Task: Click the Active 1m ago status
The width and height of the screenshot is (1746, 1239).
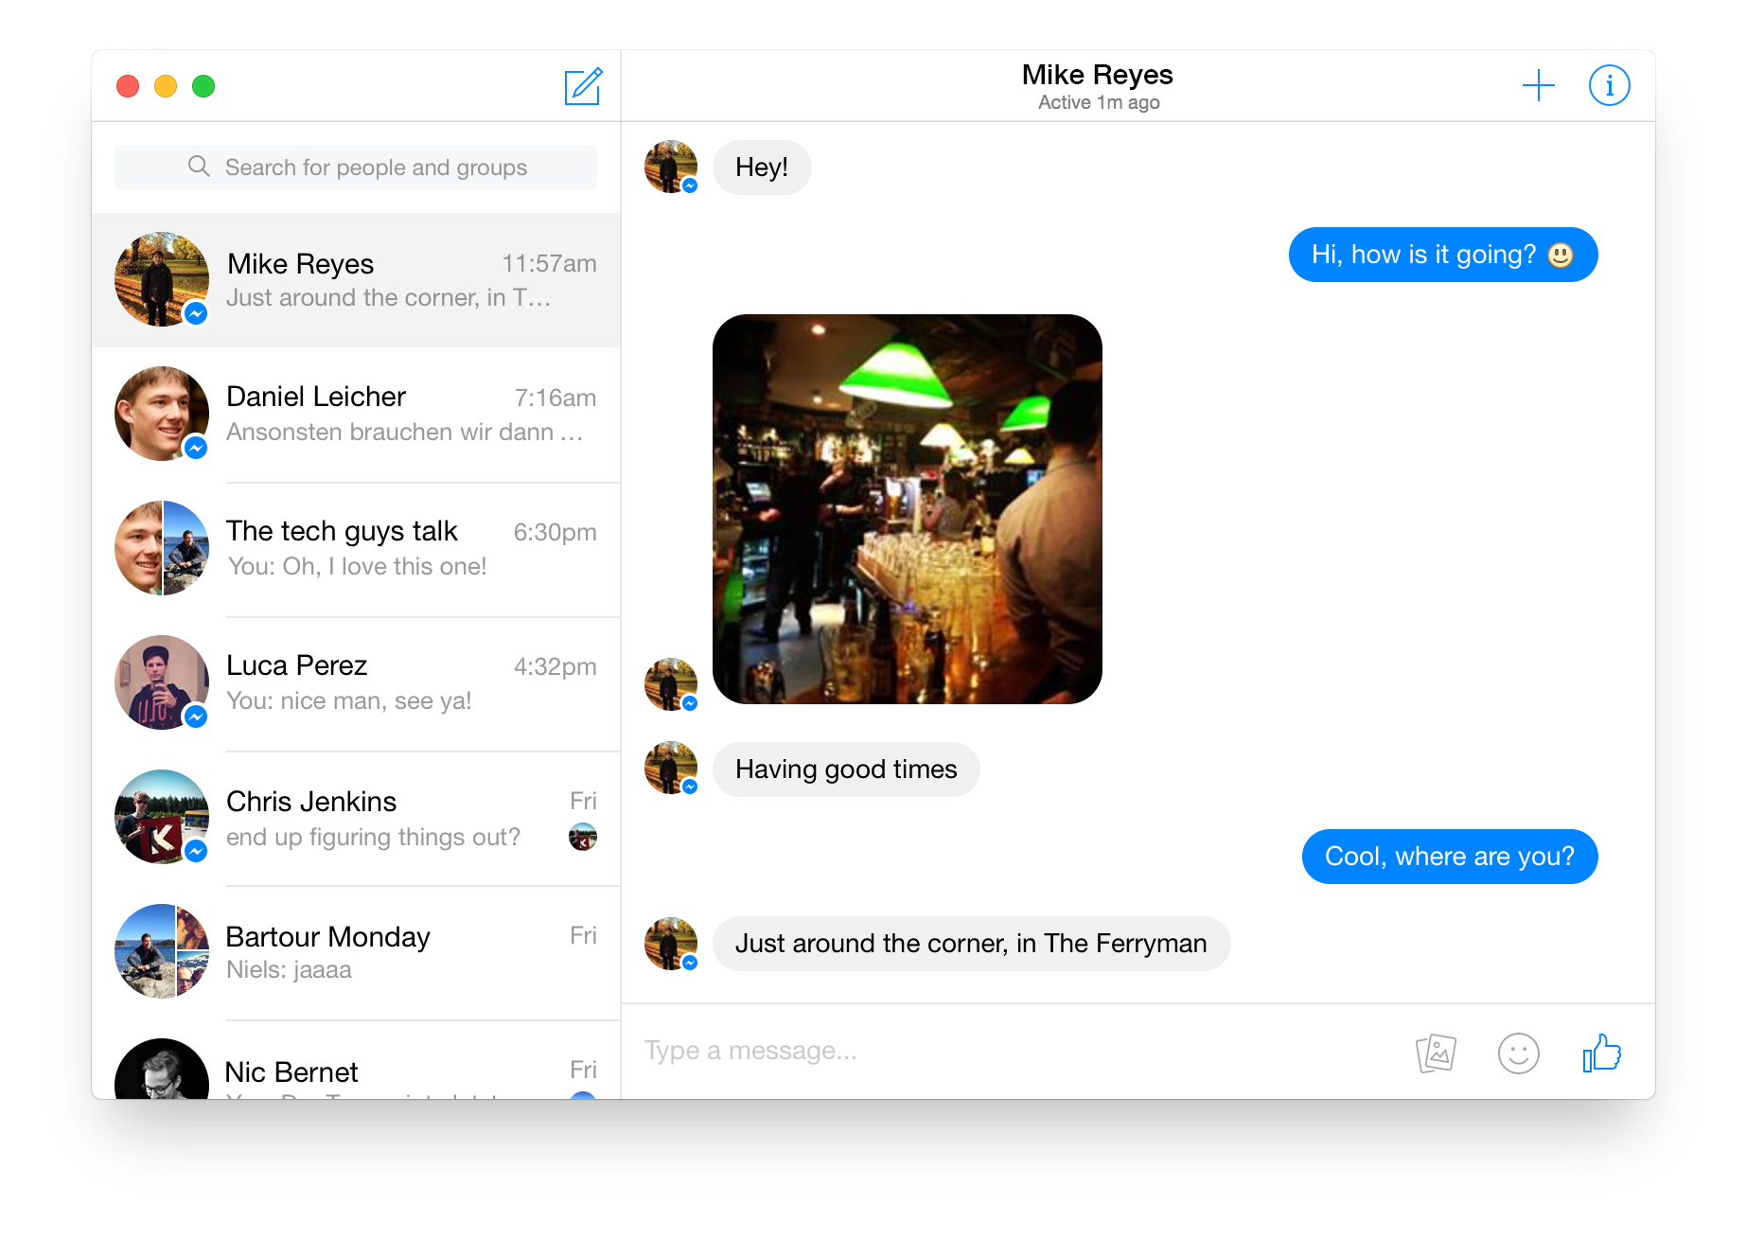Action: [x=1099, y=102]
